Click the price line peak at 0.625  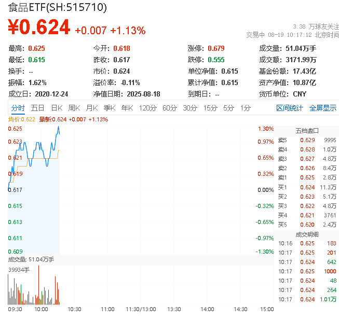click(x=58, y=127)
